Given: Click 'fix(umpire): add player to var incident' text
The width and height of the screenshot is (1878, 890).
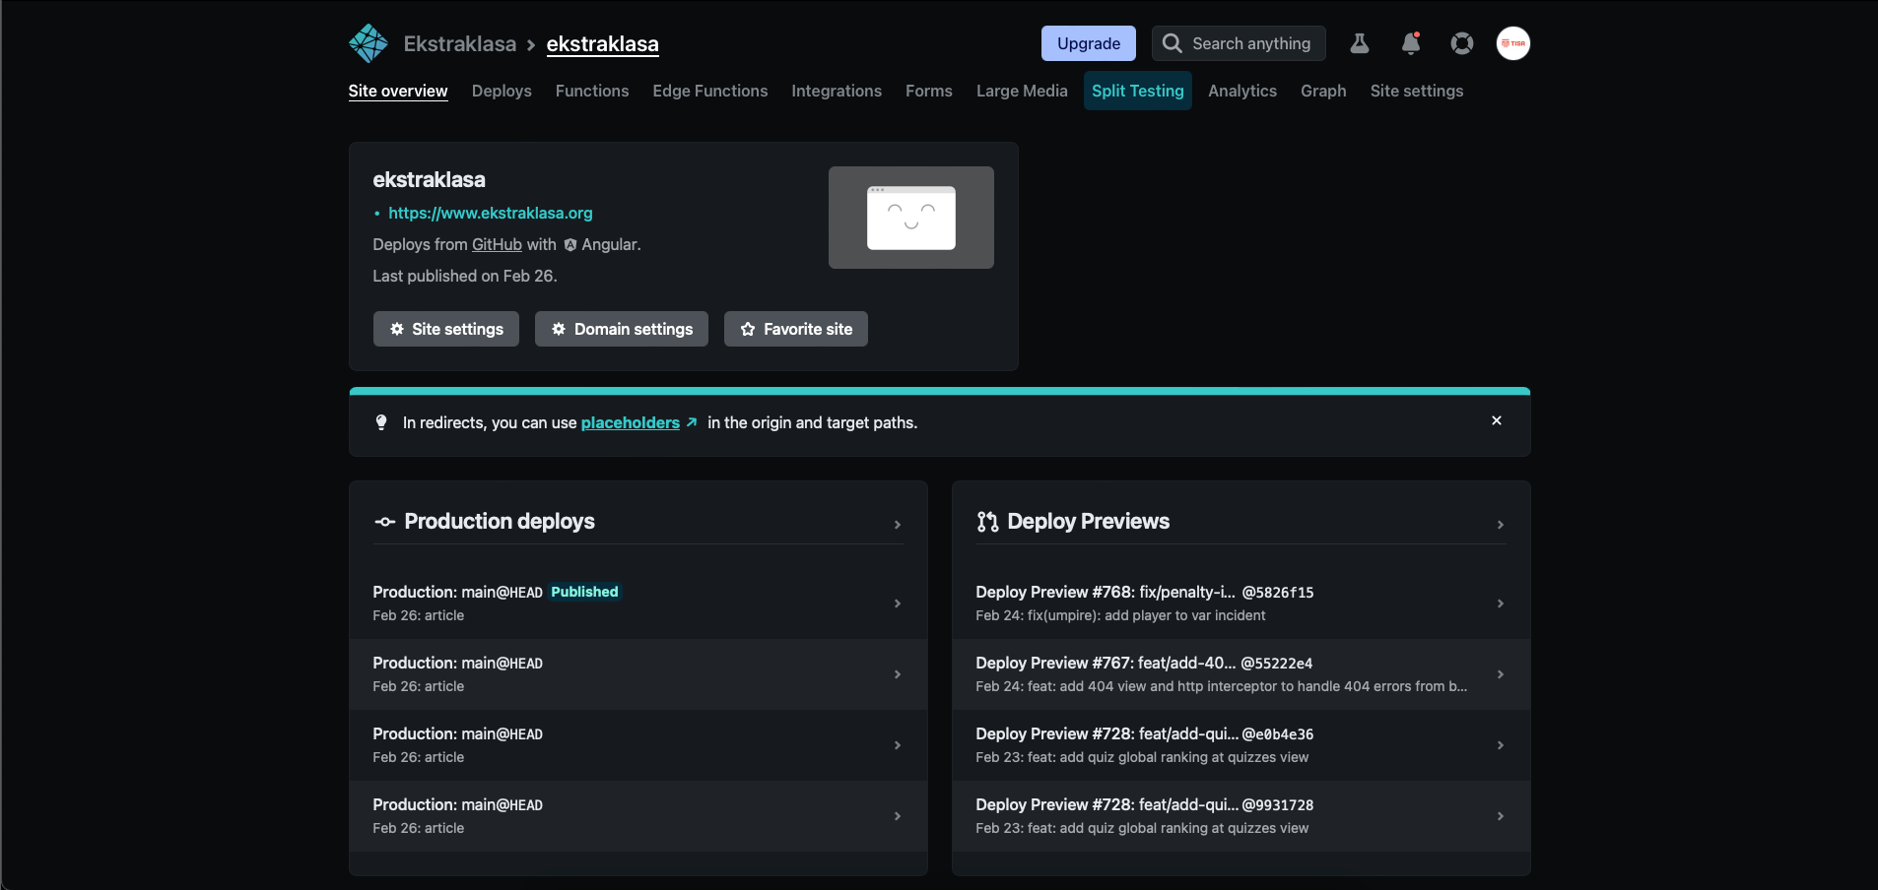Looking at the screenshot, I should tap(1147, 615).
